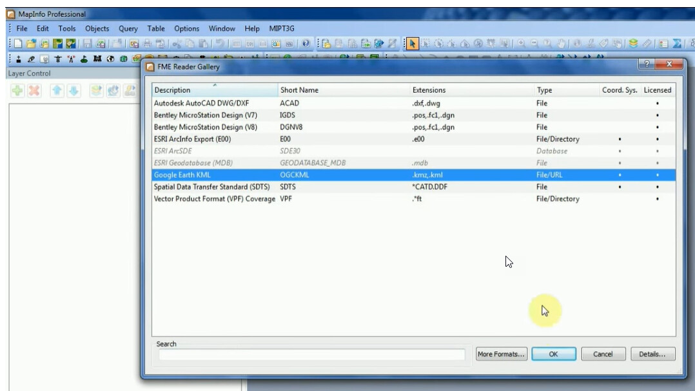Screen dimensions: 695x391
Task: Select the arrow Select tool in toolbar
Action: pyautogui.click(x=413, y=44)
